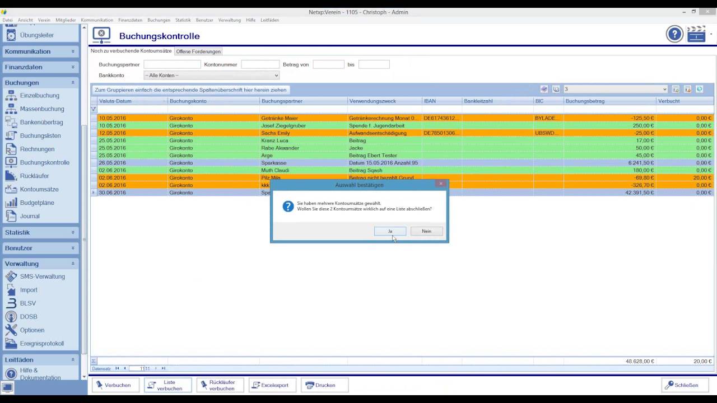717x403 pixels.
Task: Open the Journal sidebar entry
Action: [x=30, y=216]
